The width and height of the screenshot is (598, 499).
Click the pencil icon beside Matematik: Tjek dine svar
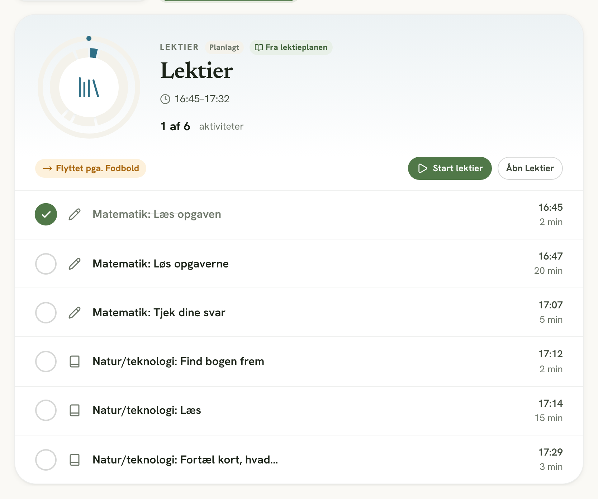(75, 313)
